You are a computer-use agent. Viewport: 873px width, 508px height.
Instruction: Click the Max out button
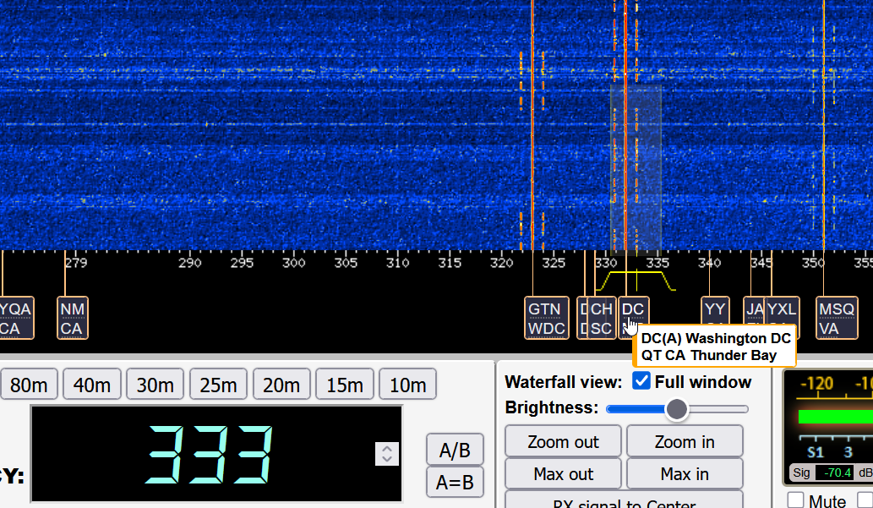pos(563,474)
